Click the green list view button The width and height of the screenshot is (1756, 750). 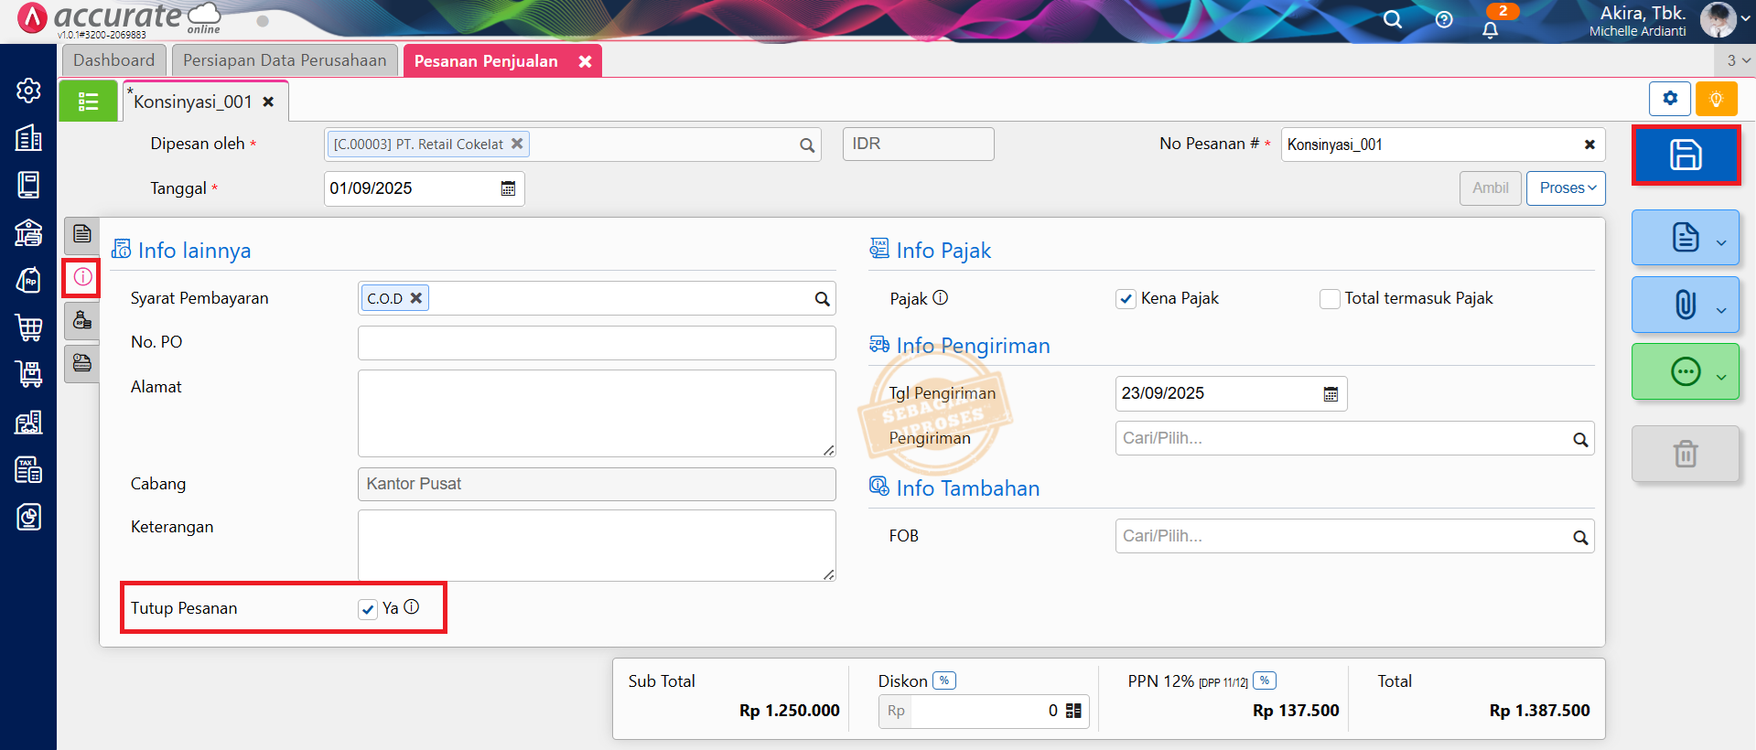88,102
